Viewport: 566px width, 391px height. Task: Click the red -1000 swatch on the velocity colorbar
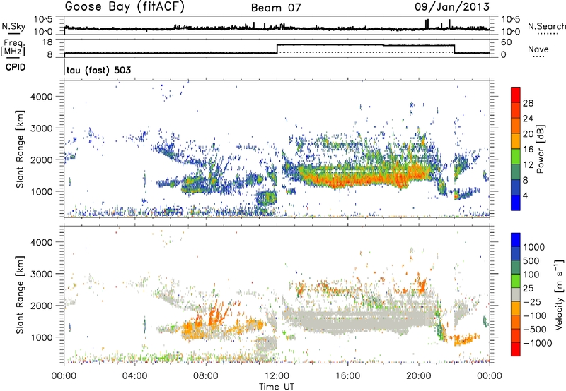click(516, 349)
